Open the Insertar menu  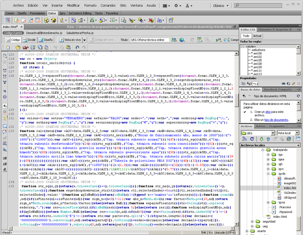click(57, 5)
